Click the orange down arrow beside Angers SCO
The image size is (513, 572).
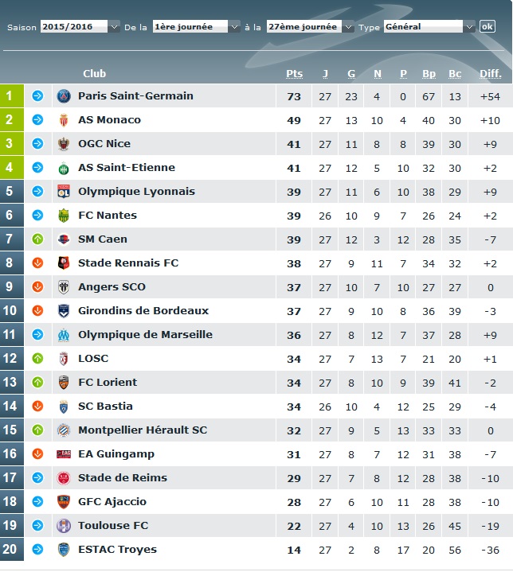coord(37,286)
